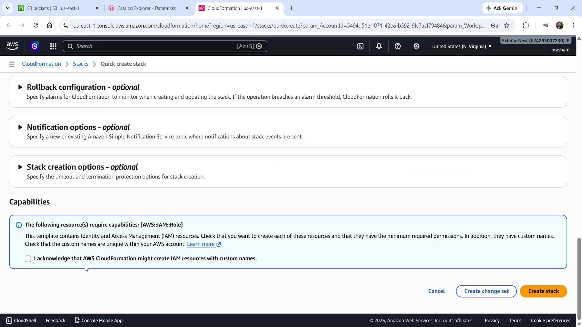Expand the Rollback configuration section
The image size is (582, 327).
[x=20, y=87]
